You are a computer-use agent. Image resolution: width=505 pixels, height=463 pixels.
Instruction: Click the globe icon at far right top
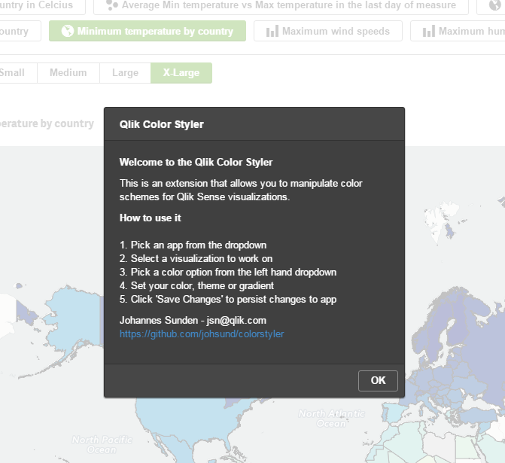(x=495, y=5)
